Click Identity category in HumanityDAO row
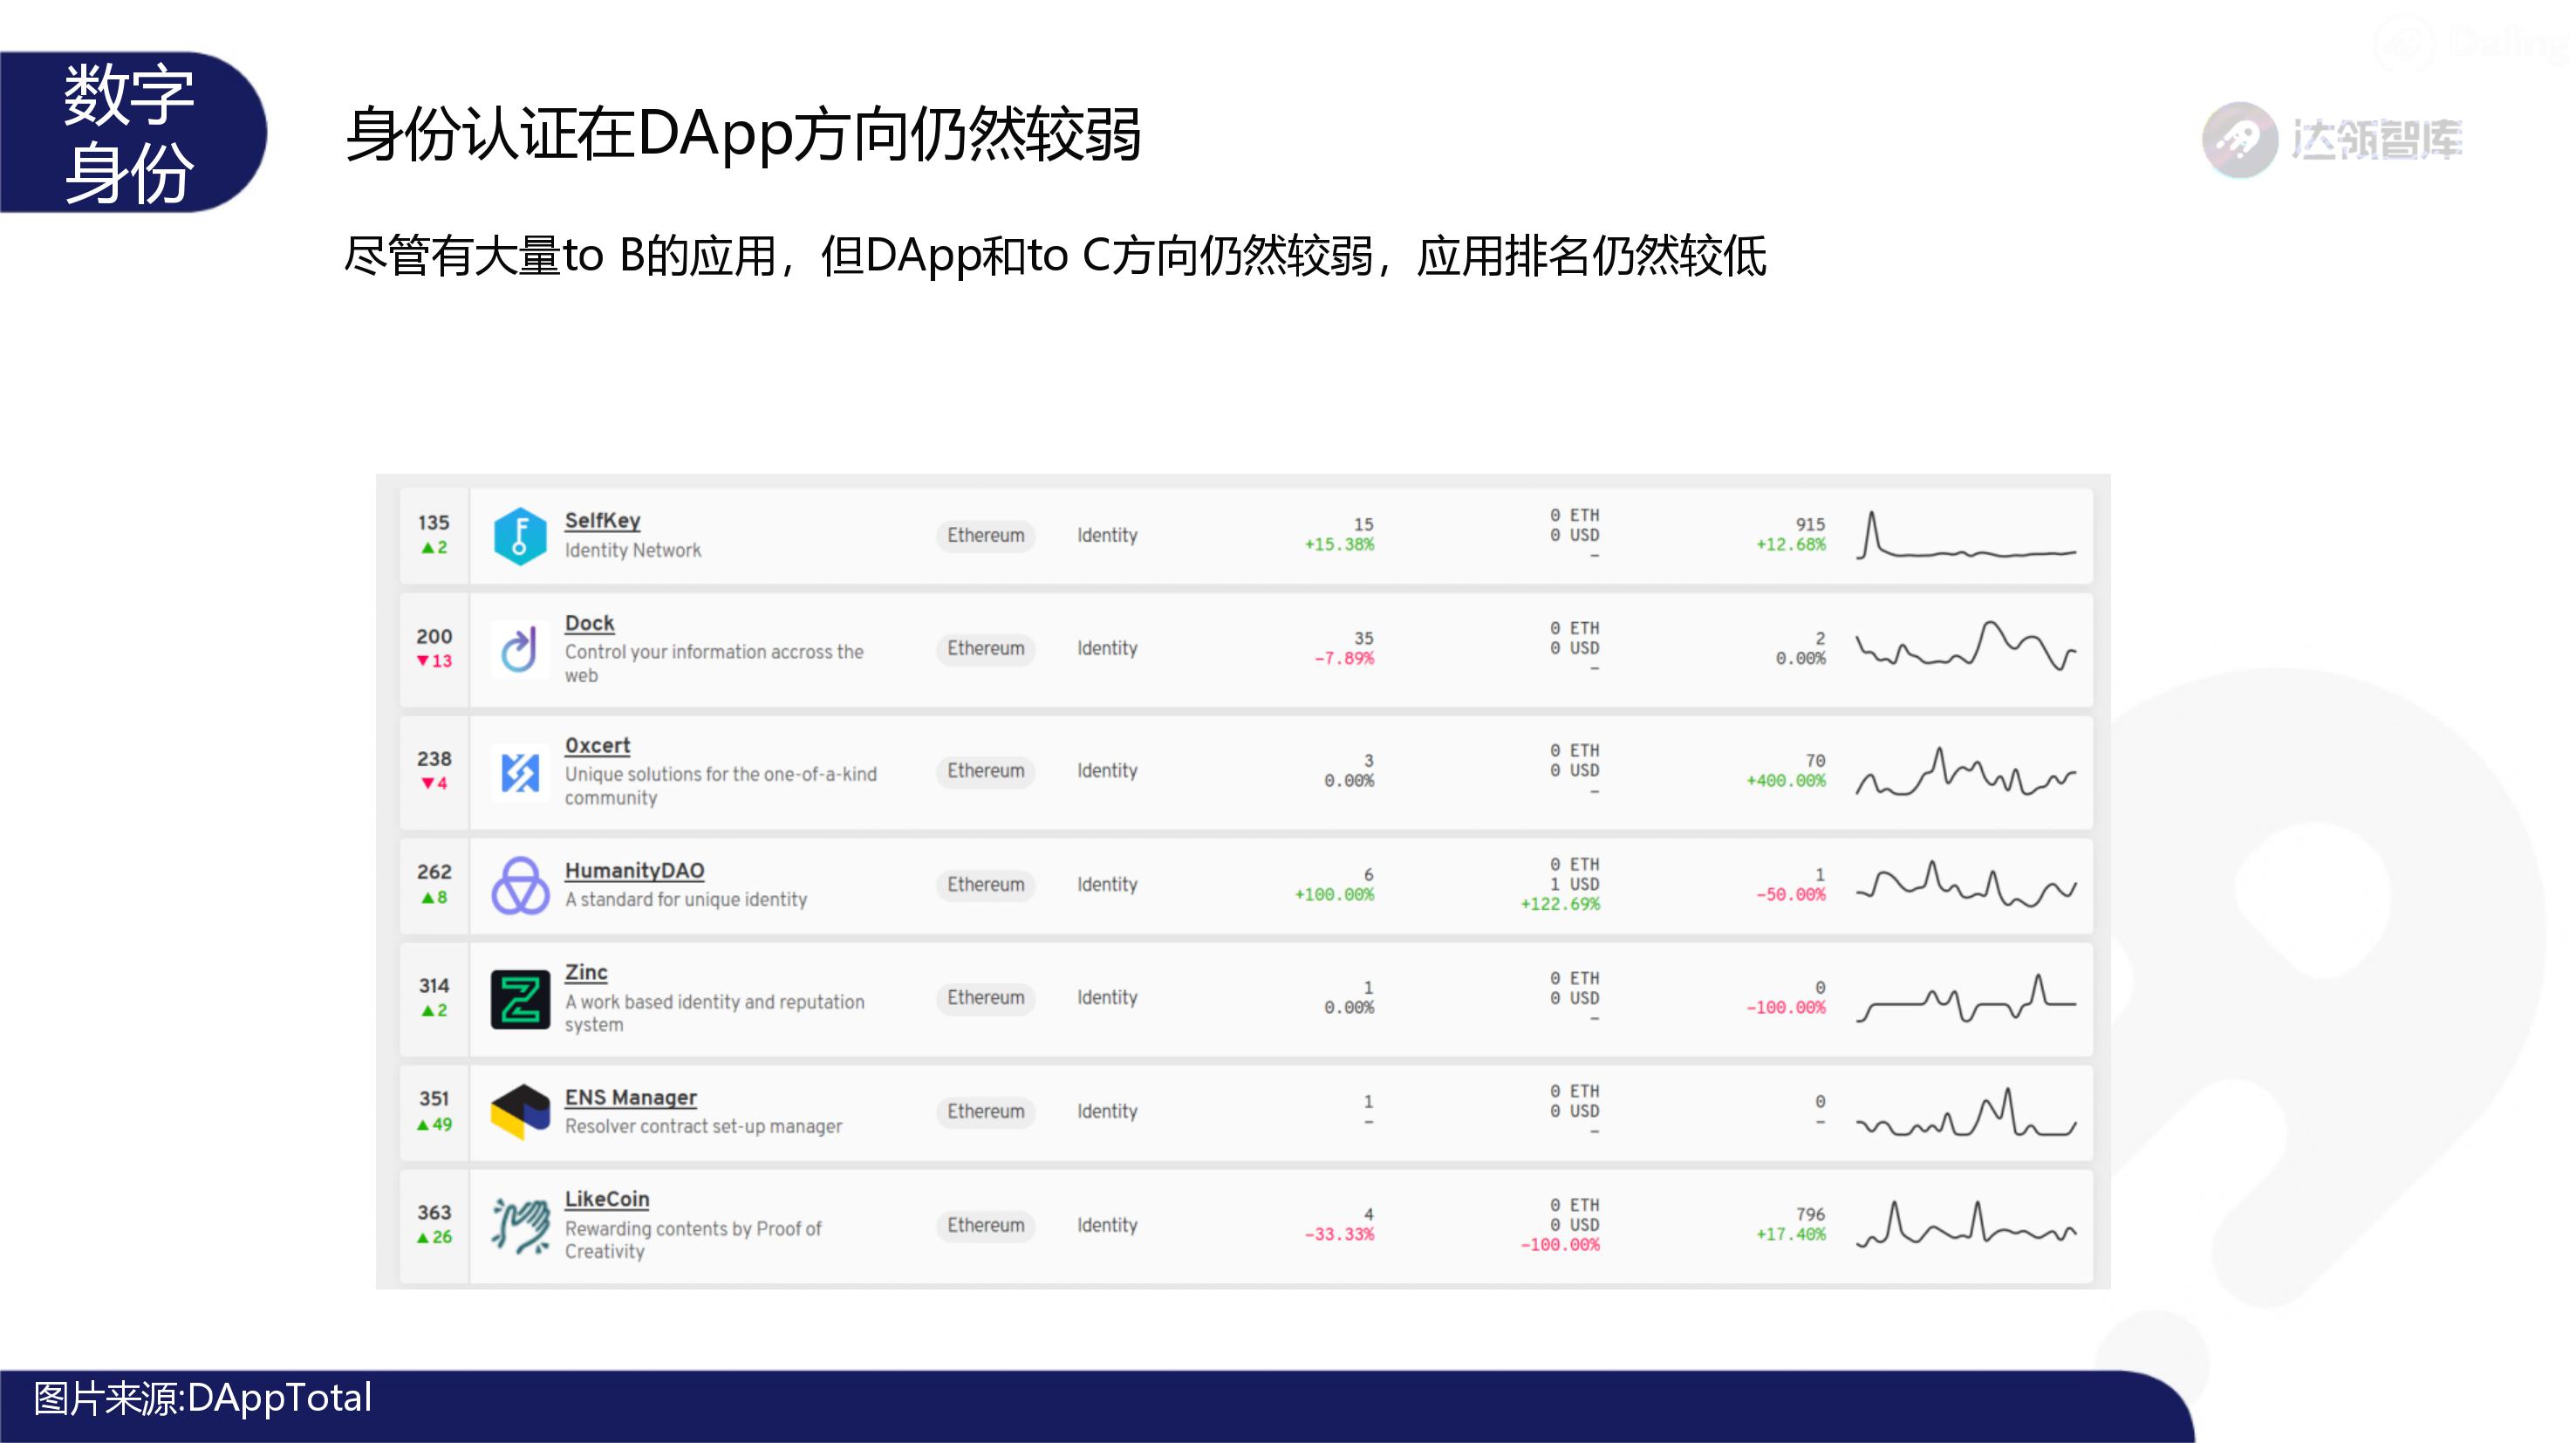This screenshot has height=1443, width=2576. click(x=1107, y=885)
